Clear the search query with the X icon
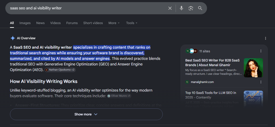This screenshot has width=275, height=127. pos(170,8)
